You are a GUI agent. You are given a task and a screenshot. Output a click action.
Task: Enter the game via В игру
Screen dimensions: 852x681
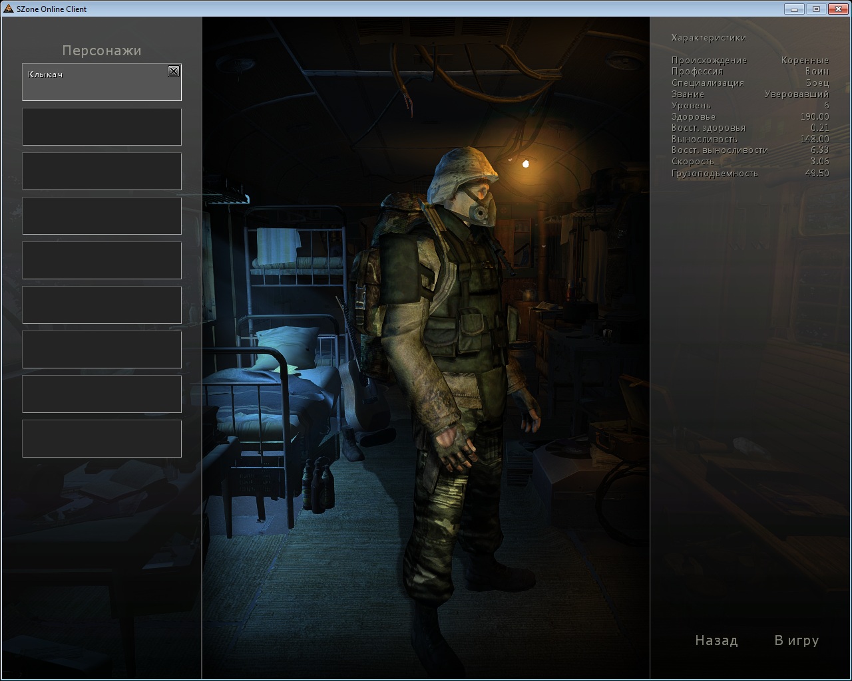pyautogui.click(x=796, y=640)
